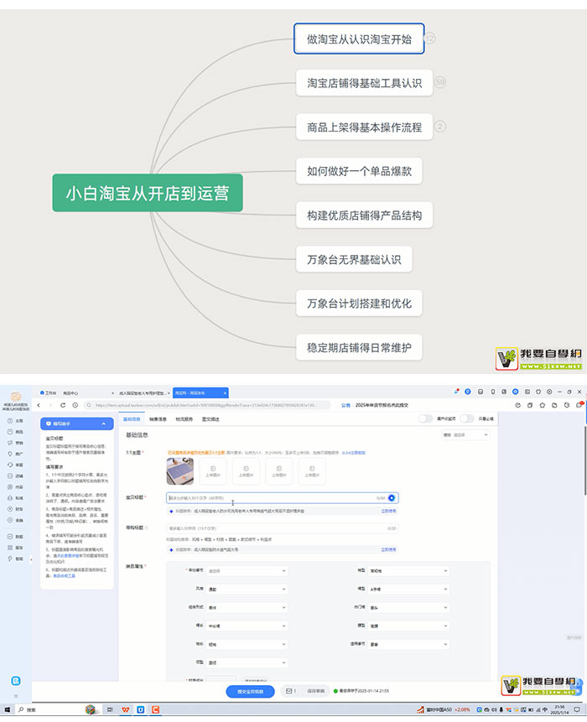This screenshot has width=587, height=722.
Task: Click the 导购标题 text input field
Action: pos(283,528)
